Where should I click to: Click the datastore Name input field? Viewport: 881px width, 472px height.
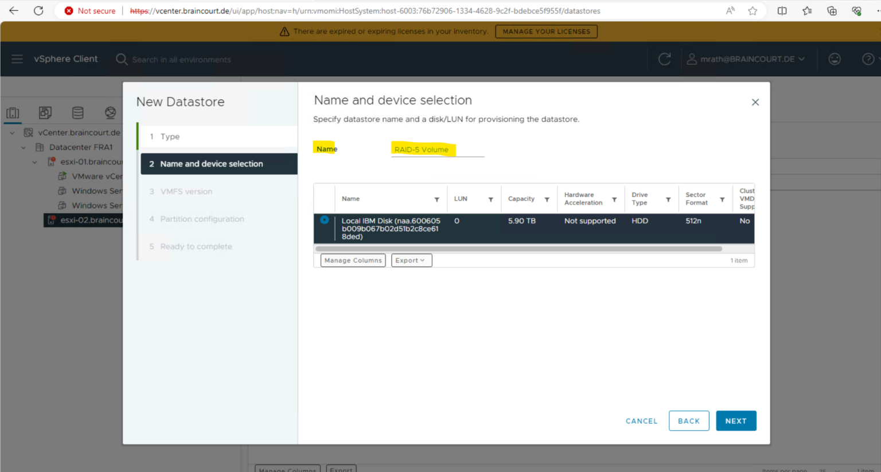(437, 150)
